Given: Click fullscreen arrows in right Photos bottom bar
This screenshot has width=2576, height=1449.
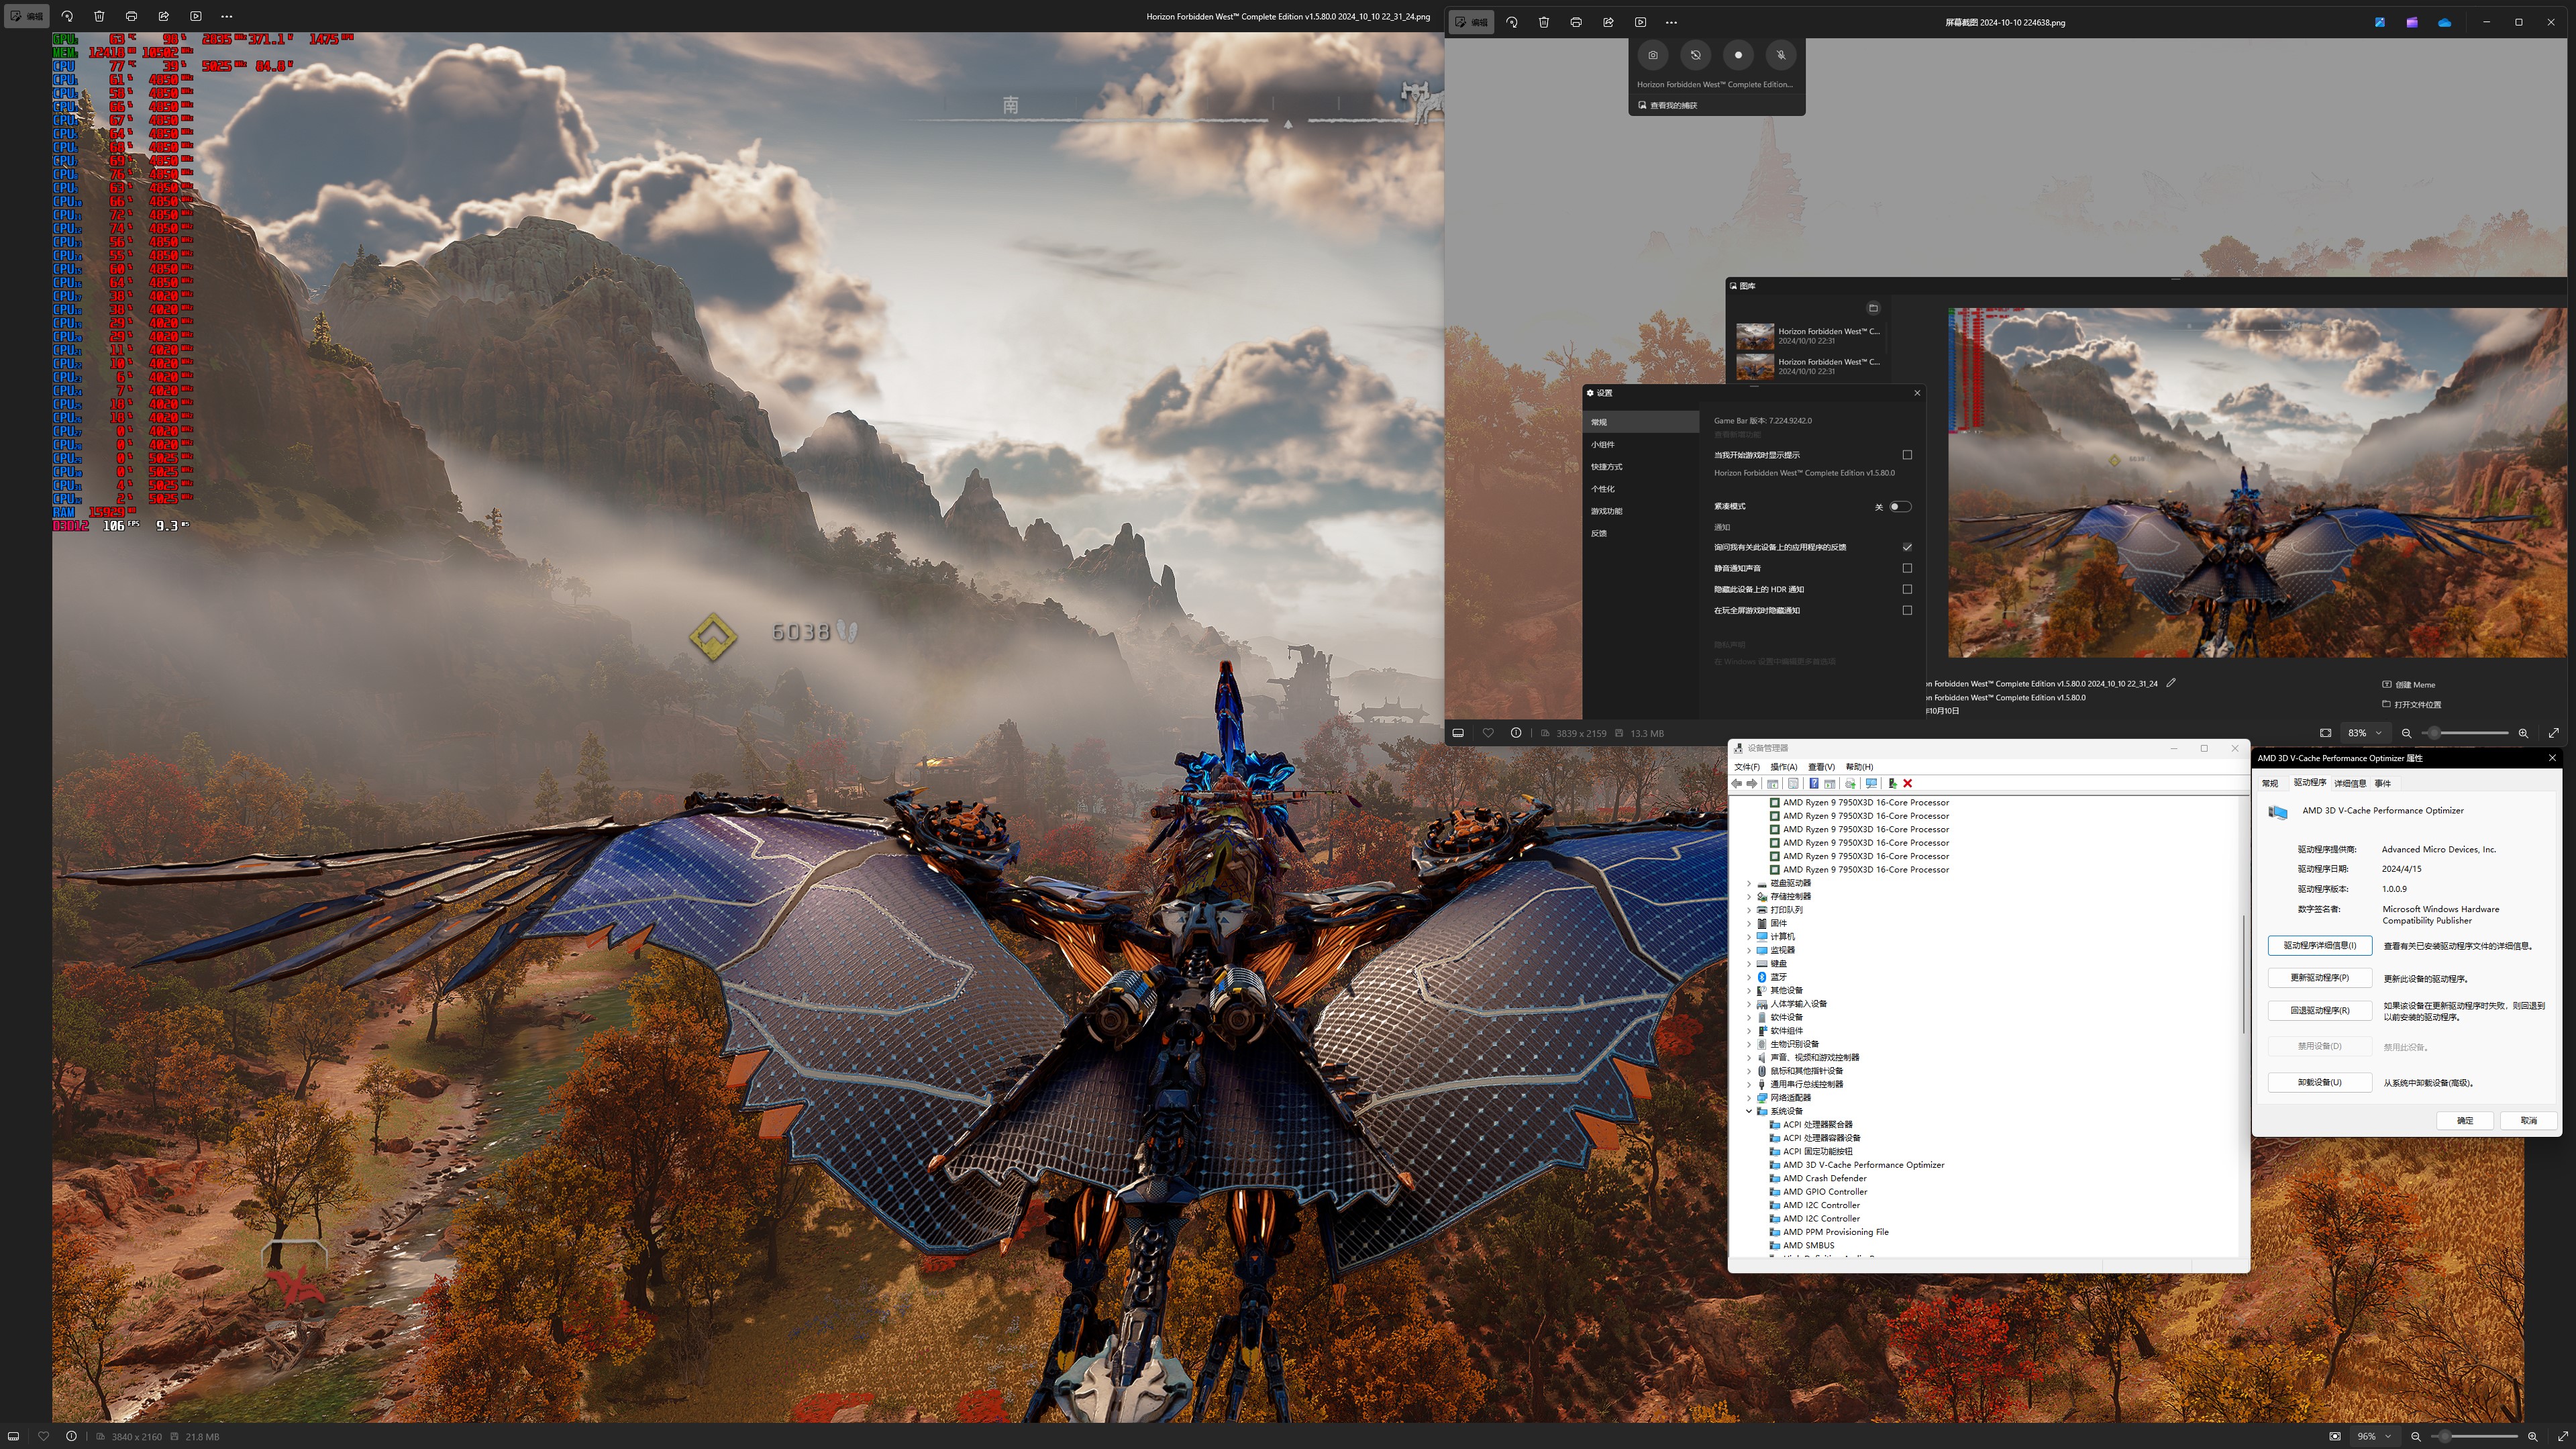Looking at the screenshot, I should [x=2554, y=733].
